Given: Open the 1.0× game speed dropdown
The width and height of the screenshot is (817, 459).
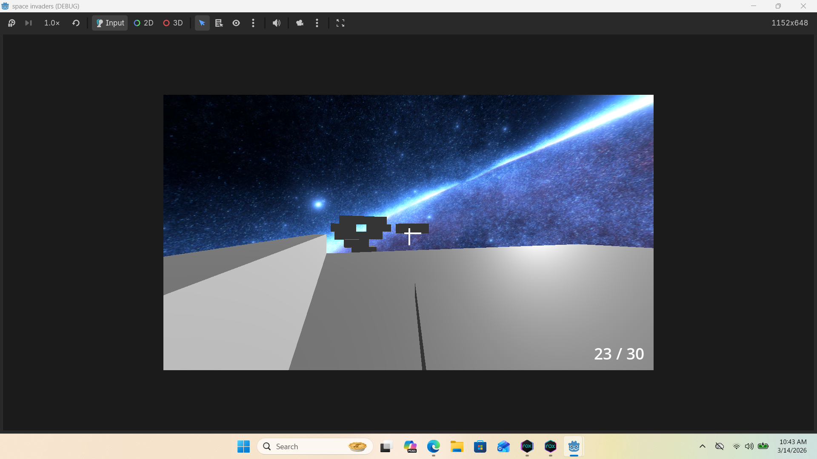Looking at the screenshot, I should (x=52, y=23).
